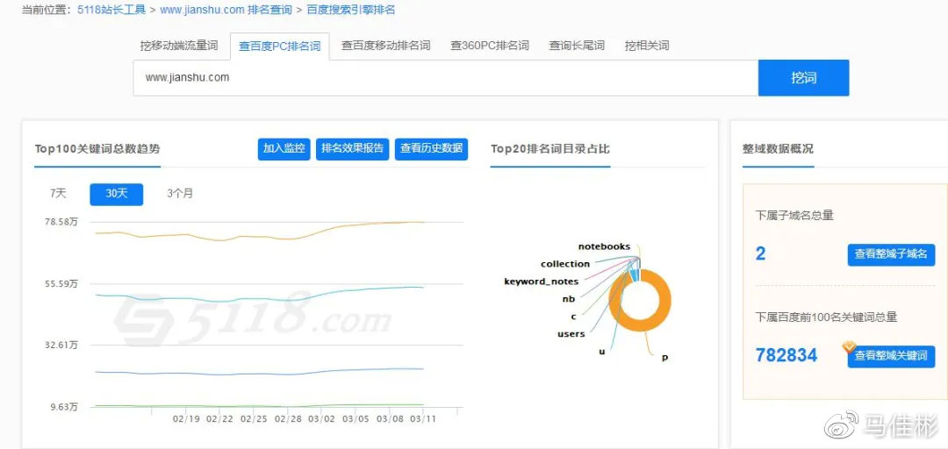The image size is (948, 449).
Task: Switch to 查百度移动排名词 tab
Action: click(385, 46)
